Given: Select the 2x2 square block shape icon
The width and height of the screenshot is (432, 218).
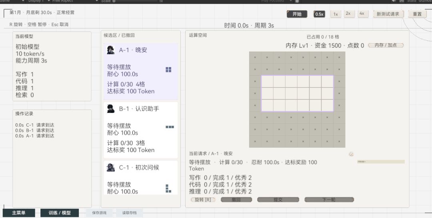Looking at the screenshot, I should (x=168, y=69).
